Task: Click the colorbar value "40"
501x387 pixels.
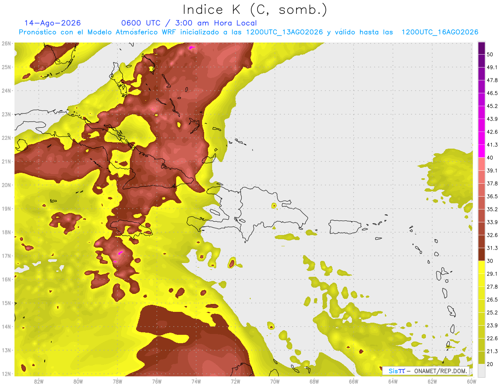Action: (x=491, y=158)
